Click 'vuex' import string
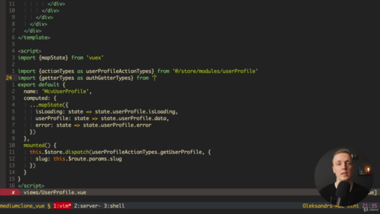380x214 pixels. (x=95, y=58)
